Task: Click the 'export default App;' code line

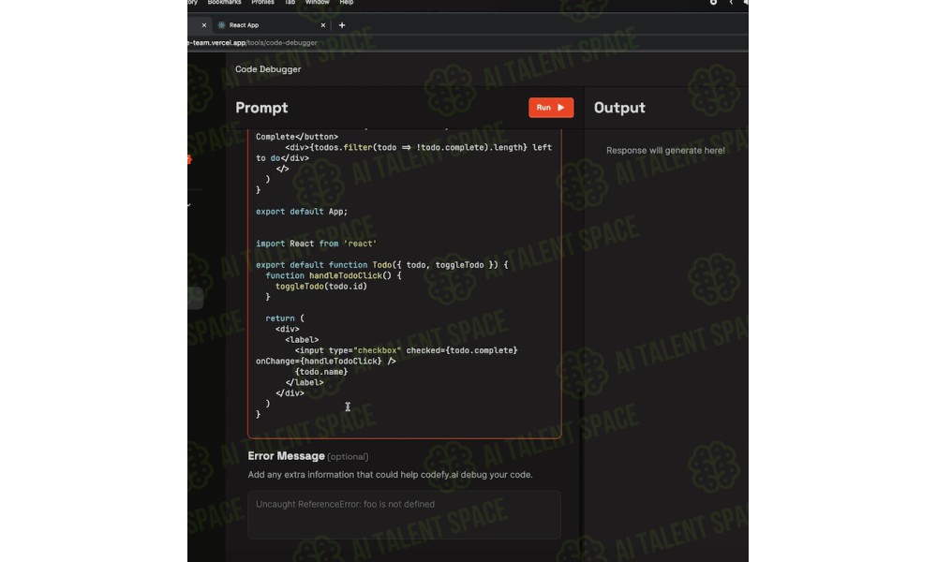Action: pos(302,212)
